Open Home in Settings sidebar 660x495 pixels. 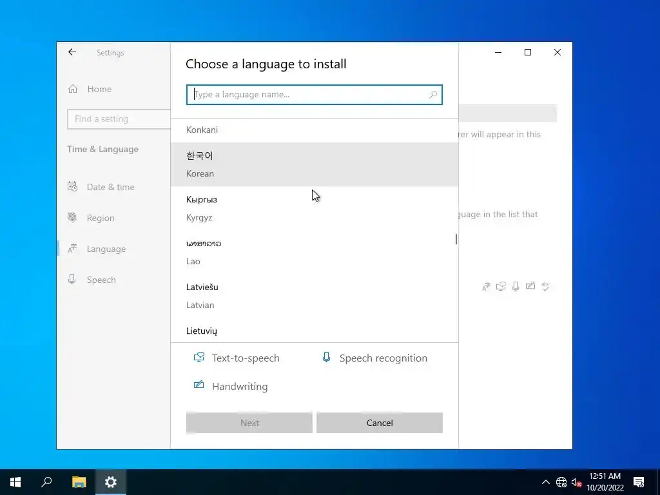99,89
